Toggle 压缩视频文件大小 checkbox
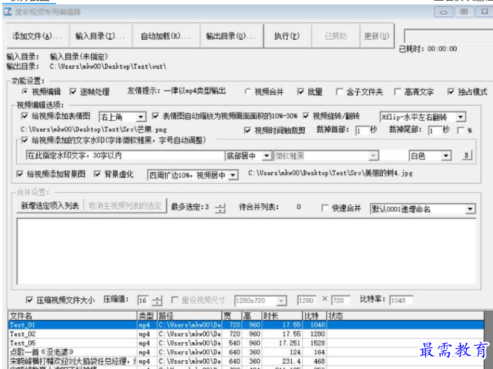Screen dimensions: 493x369 (x=29, y=300)
